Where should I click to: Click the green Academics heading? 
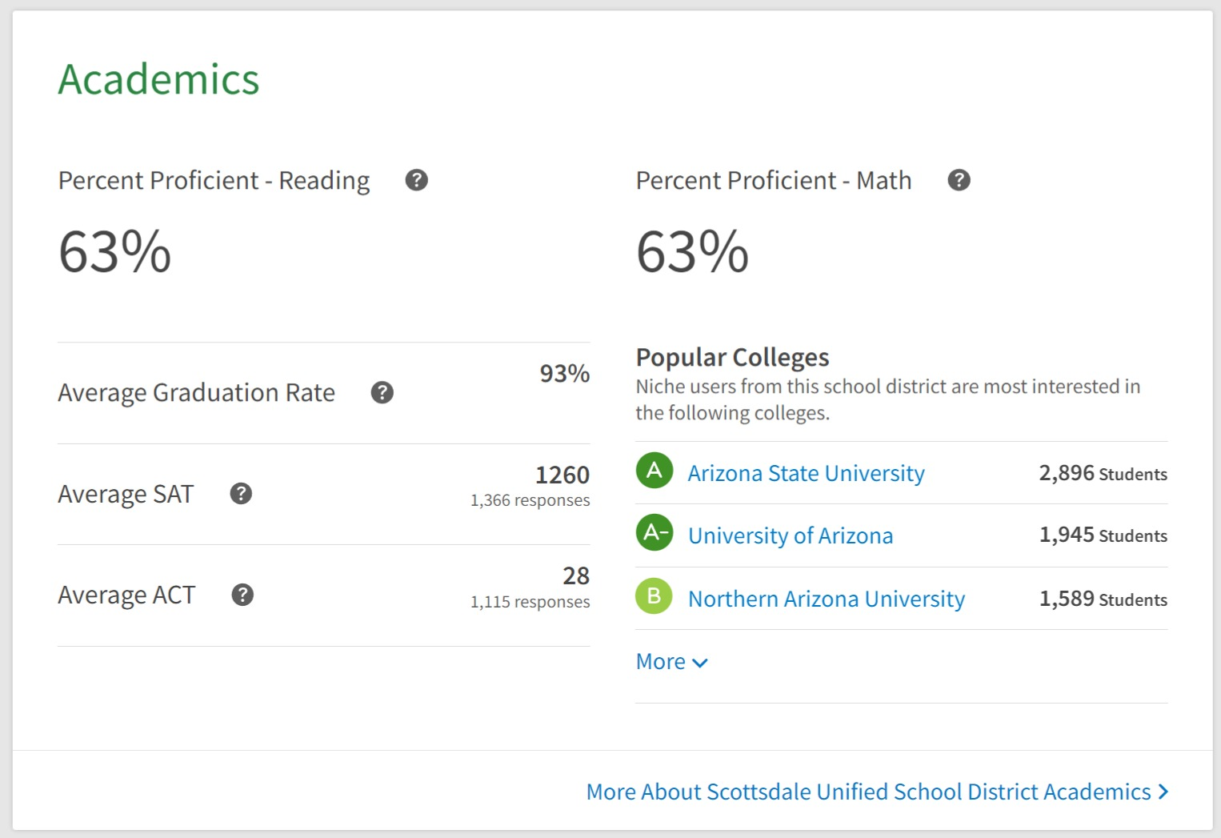pos(158,79)
